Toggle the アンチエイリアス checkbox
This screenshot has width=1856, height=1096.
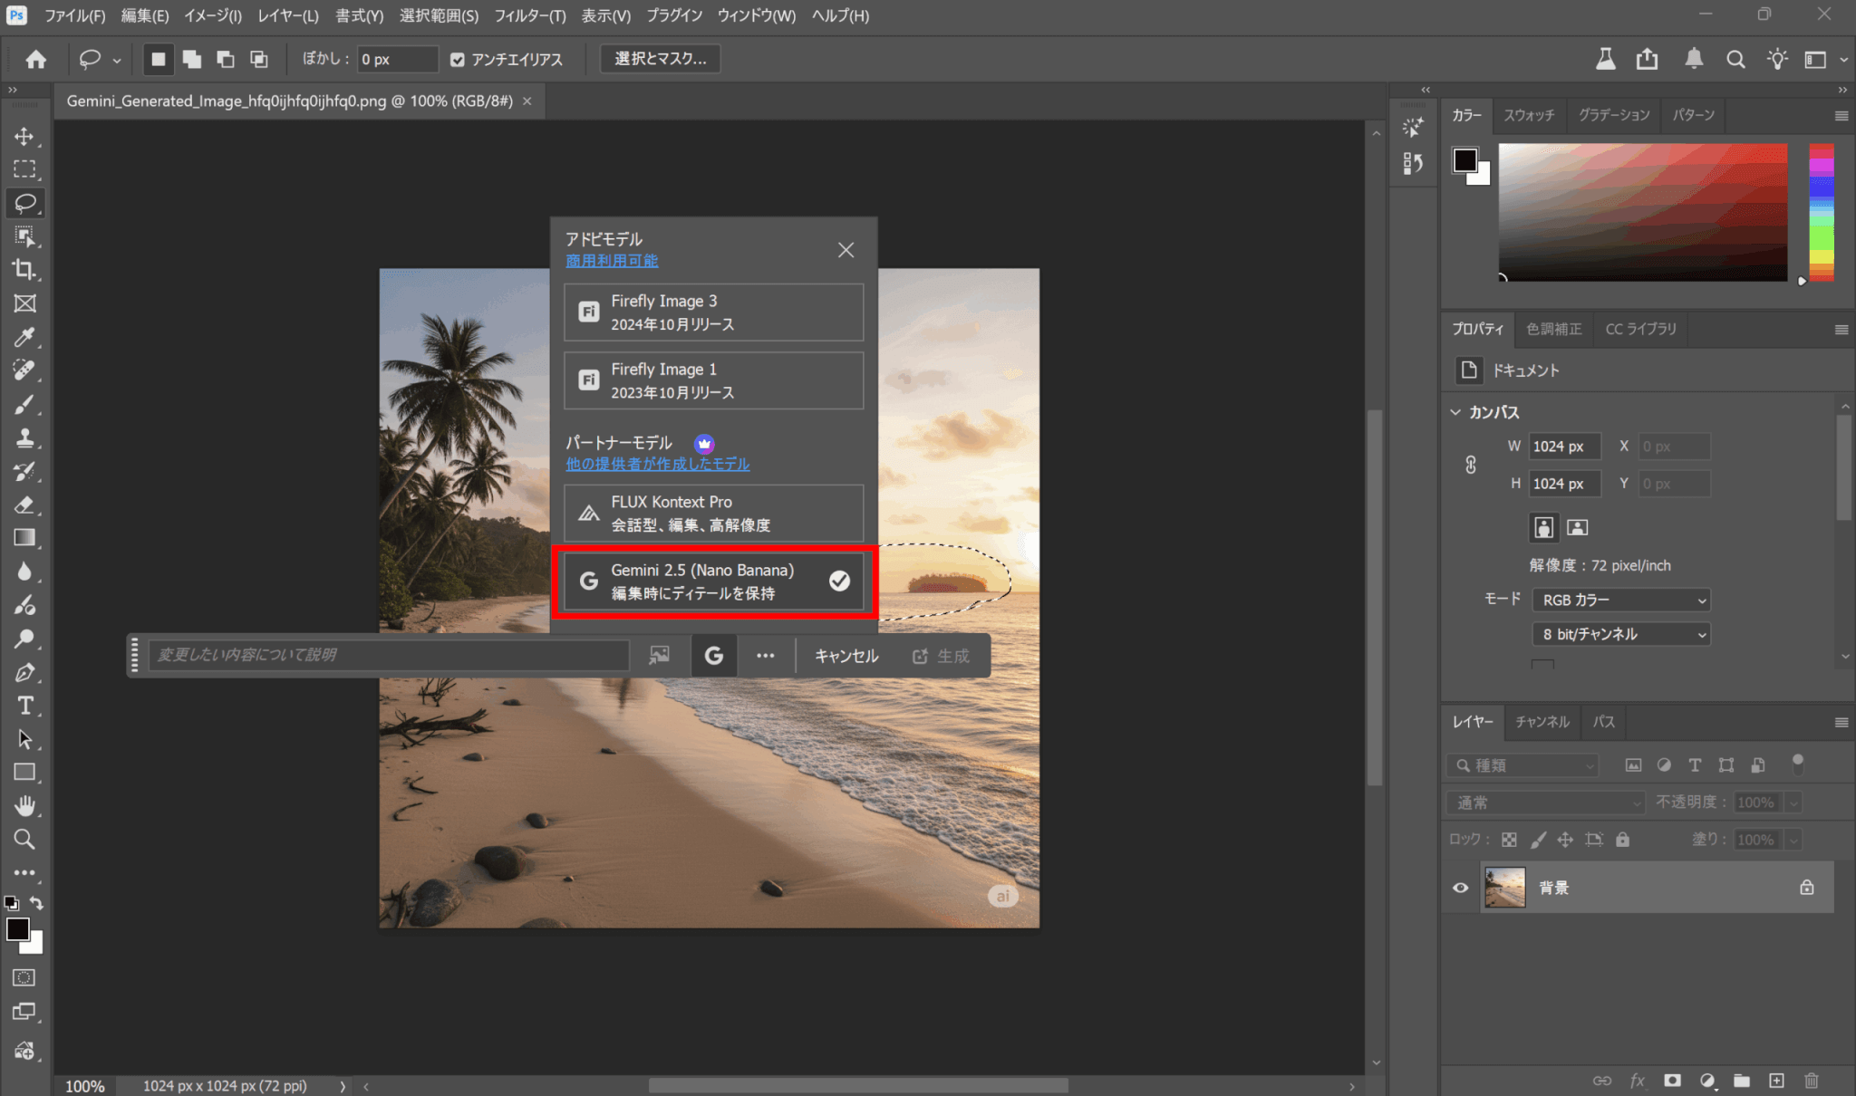[458, 60]
